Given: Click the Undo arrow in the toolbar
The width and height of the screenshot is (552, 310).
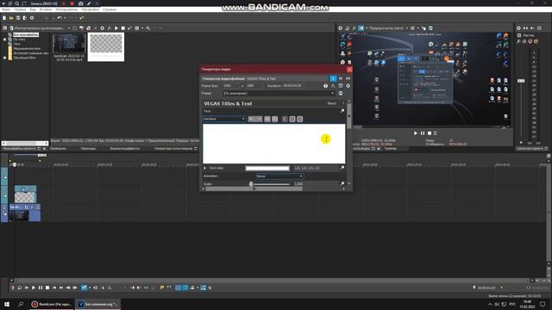Looking at the screenshot, I should pyautogui.click(x=60, y=18).
